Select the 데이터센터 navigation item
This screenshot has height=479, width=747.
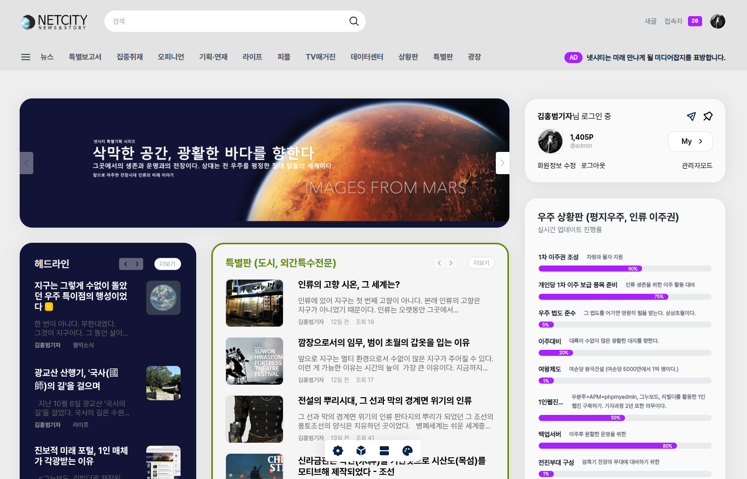pos(367,57)
